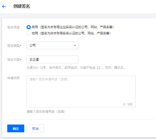The width and height of the screenshot is (156, 139).
Task: Click the 确定 button
Action: (x=16, y=128)
